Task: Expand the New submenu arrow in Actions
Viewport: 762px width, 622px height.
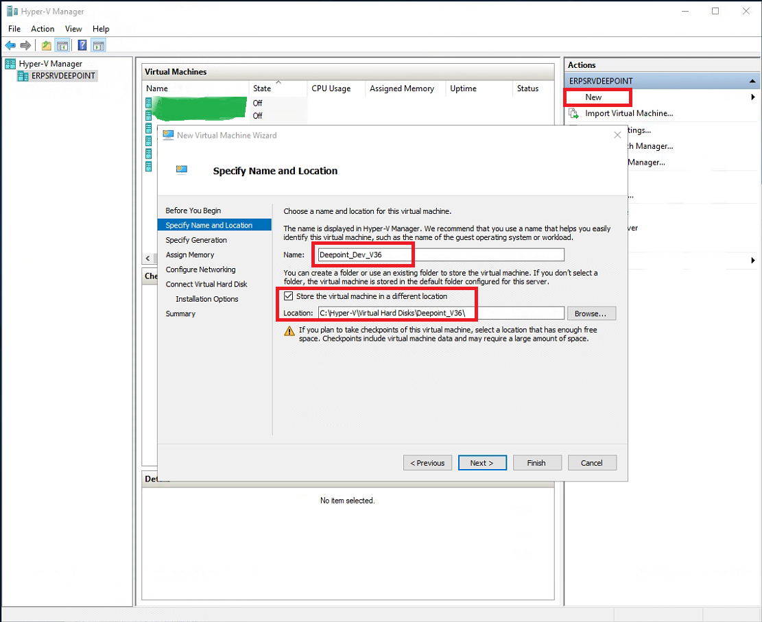Action: coord(753,97)
